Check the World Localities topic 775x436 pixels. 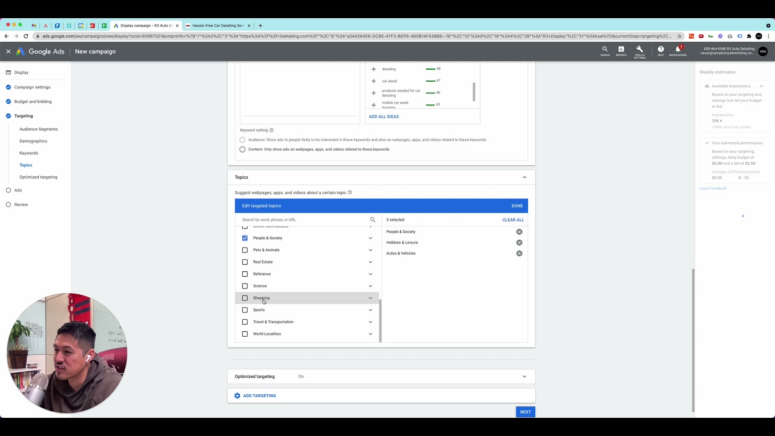245,334
